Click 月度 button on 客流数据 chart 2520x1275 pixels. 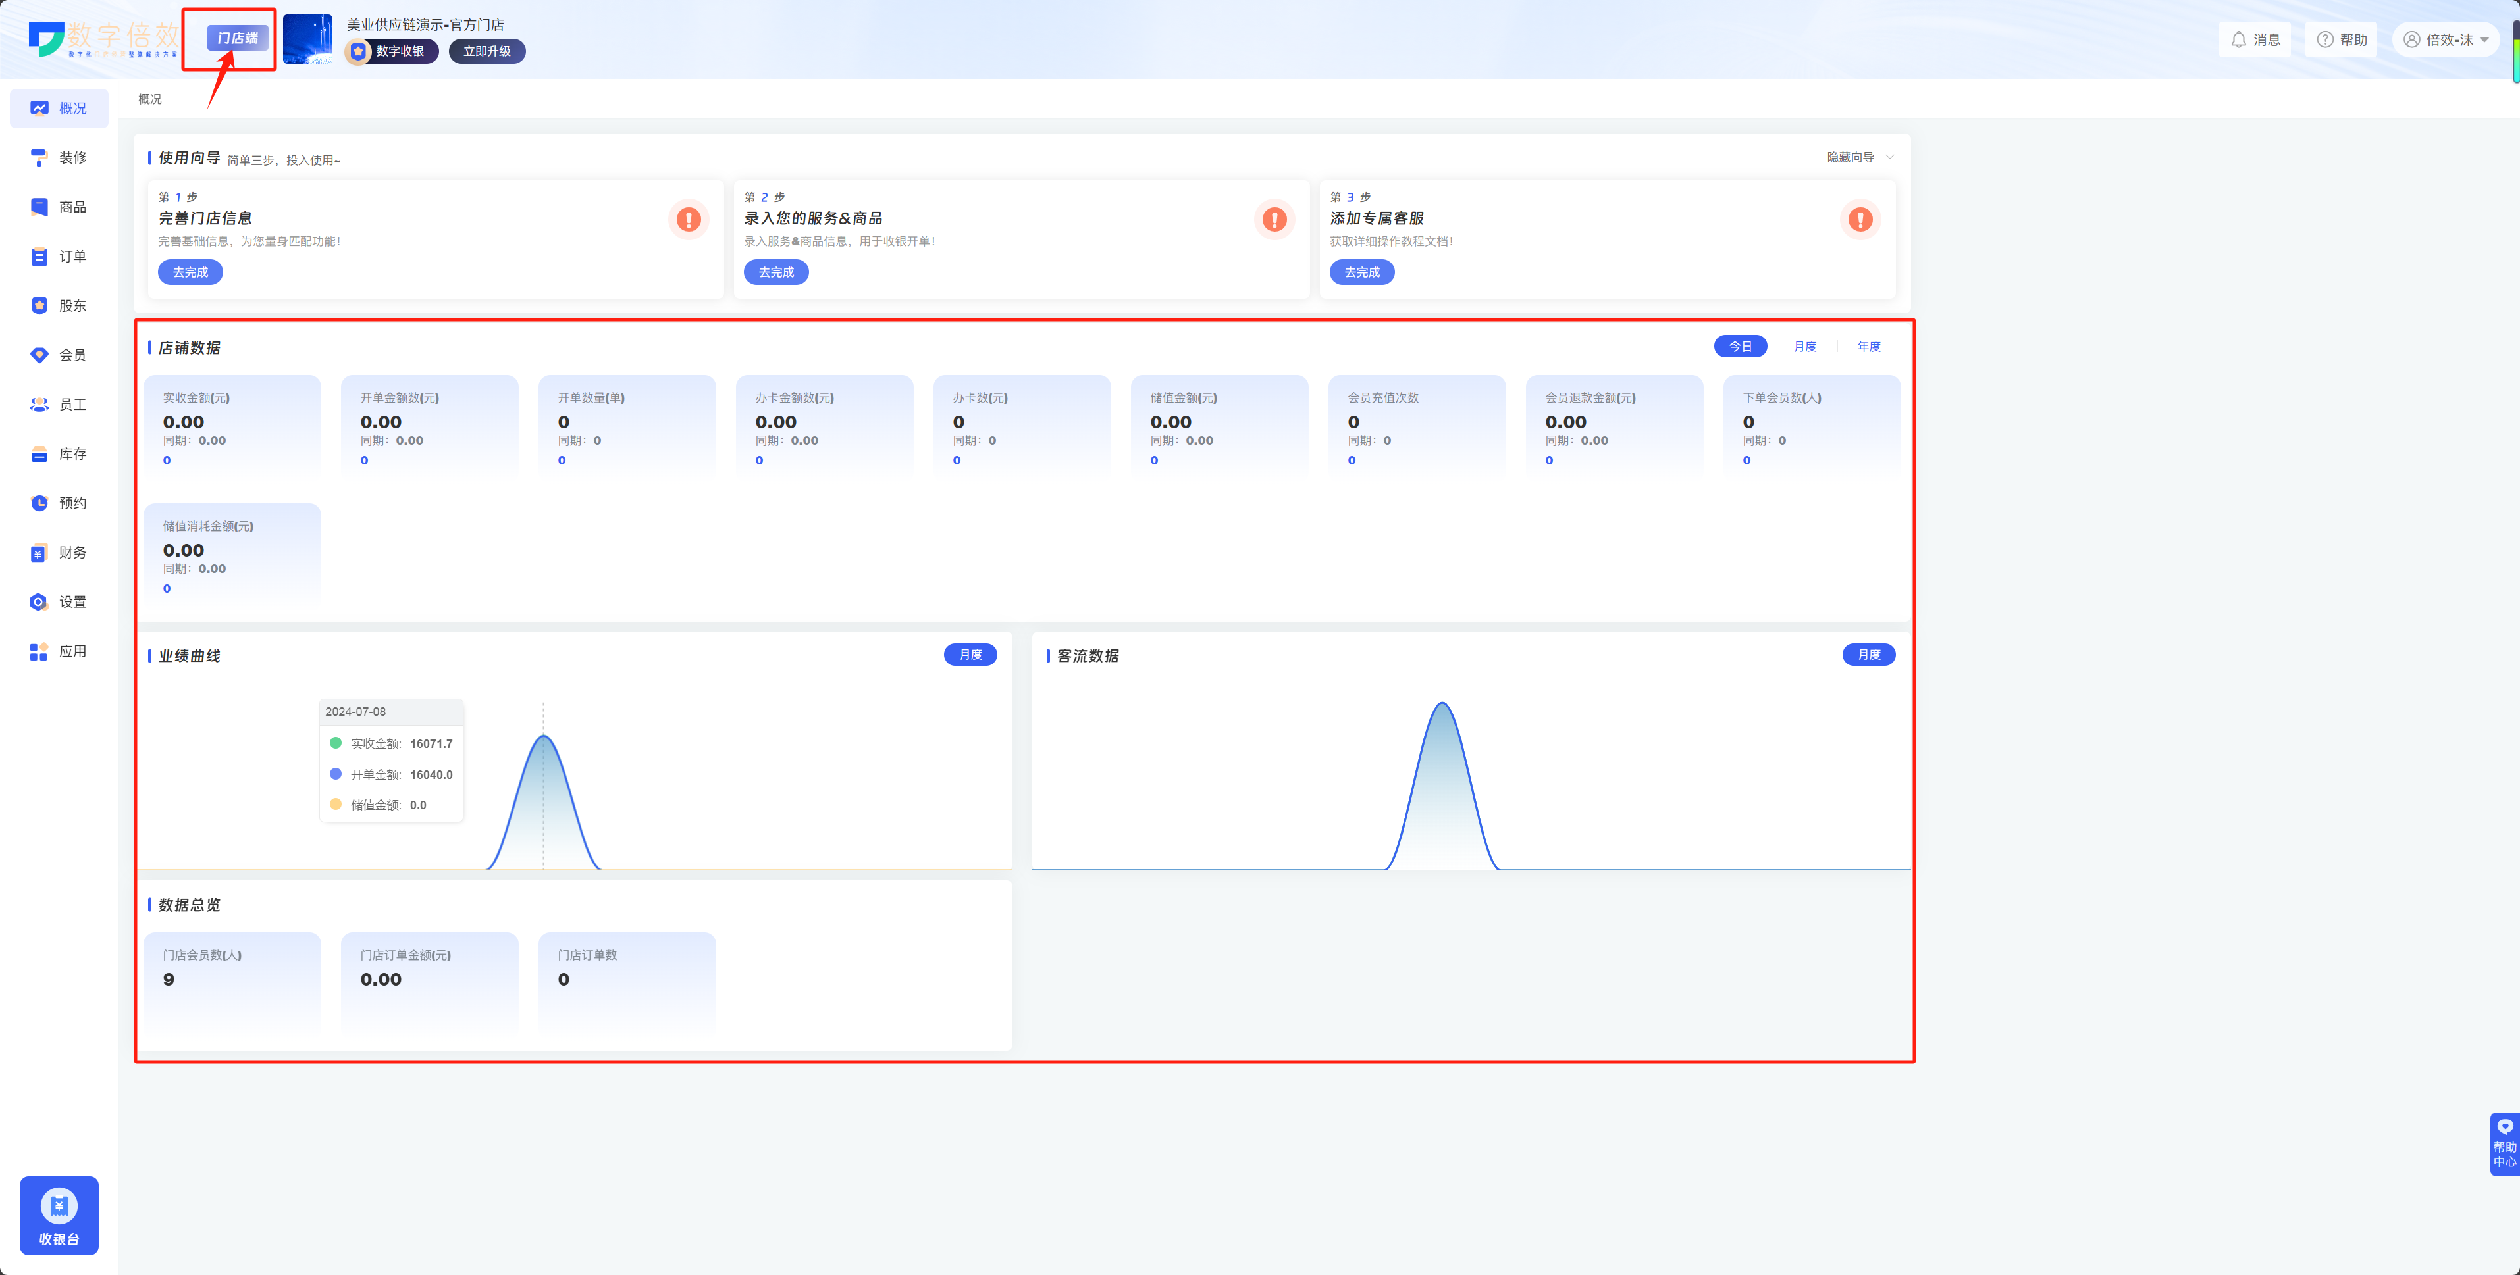coord(1868,655)
